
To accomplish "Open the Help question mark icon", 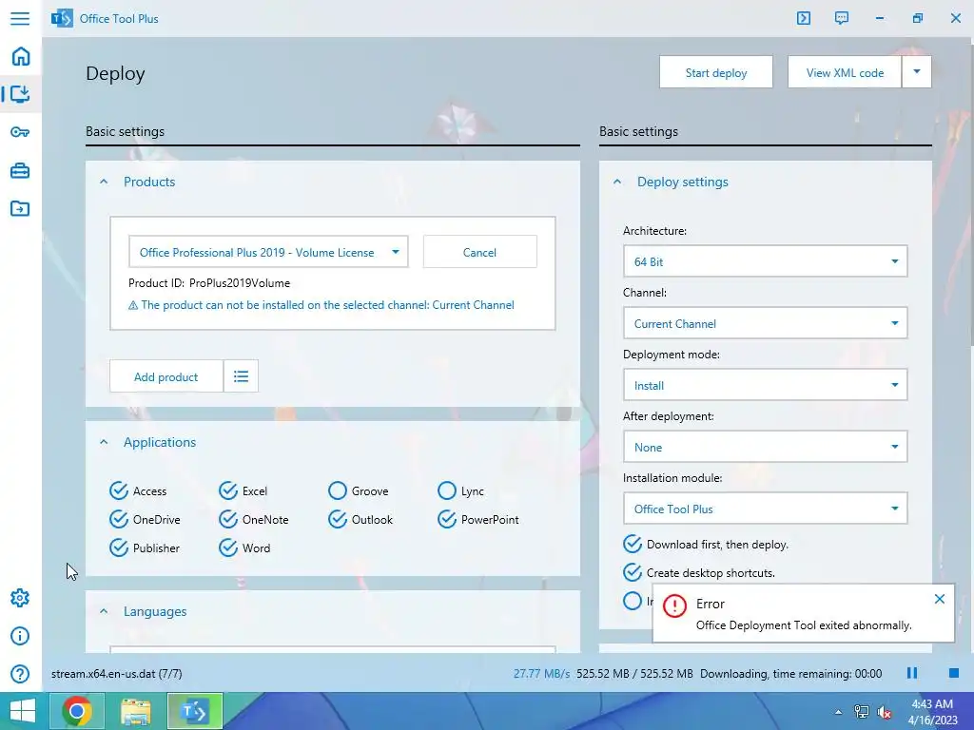I will 20,674.
